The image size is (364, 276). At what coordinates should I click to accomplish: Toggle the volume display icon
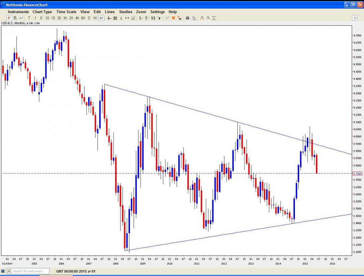click(x=133, y=18)
